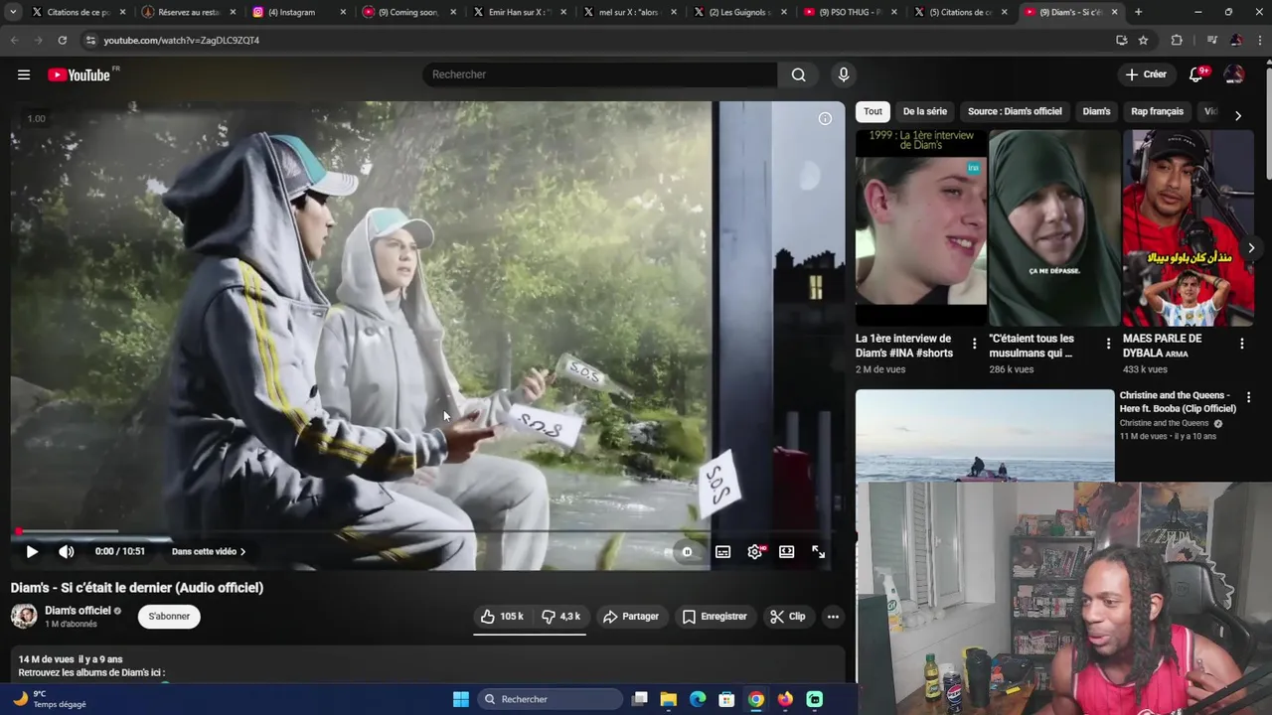Click the S'abonner subscribe button

(x=169, y=617)
